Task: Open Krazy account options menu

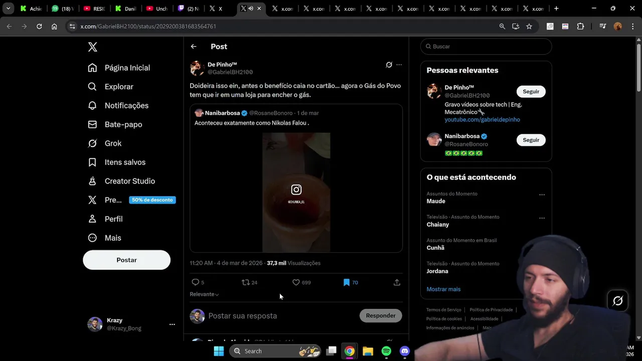Action: [x=172, y=324]
